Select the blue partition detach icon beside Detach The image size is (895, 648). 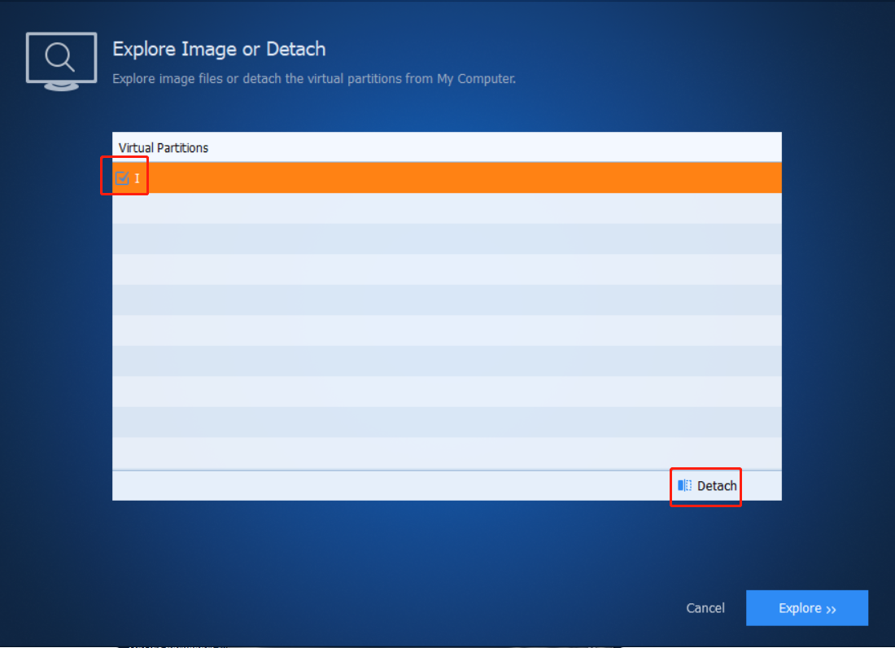(x=686, y=485)
